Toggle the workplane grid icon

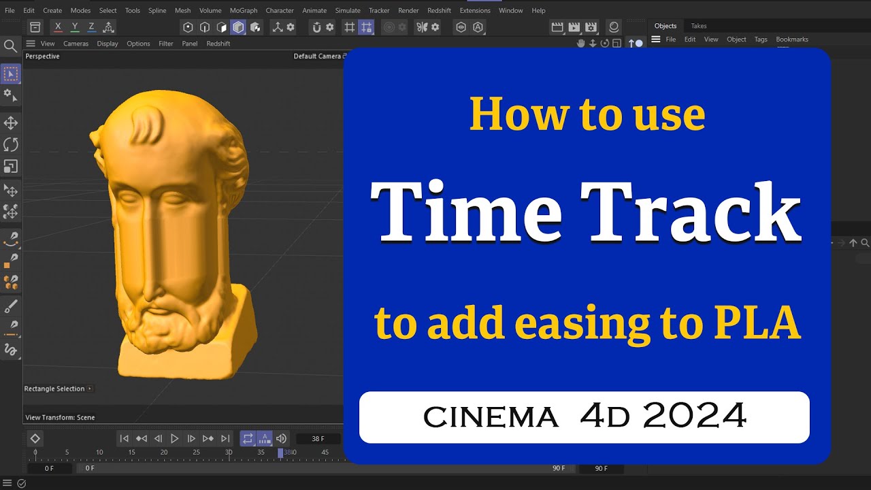(350, 27)
